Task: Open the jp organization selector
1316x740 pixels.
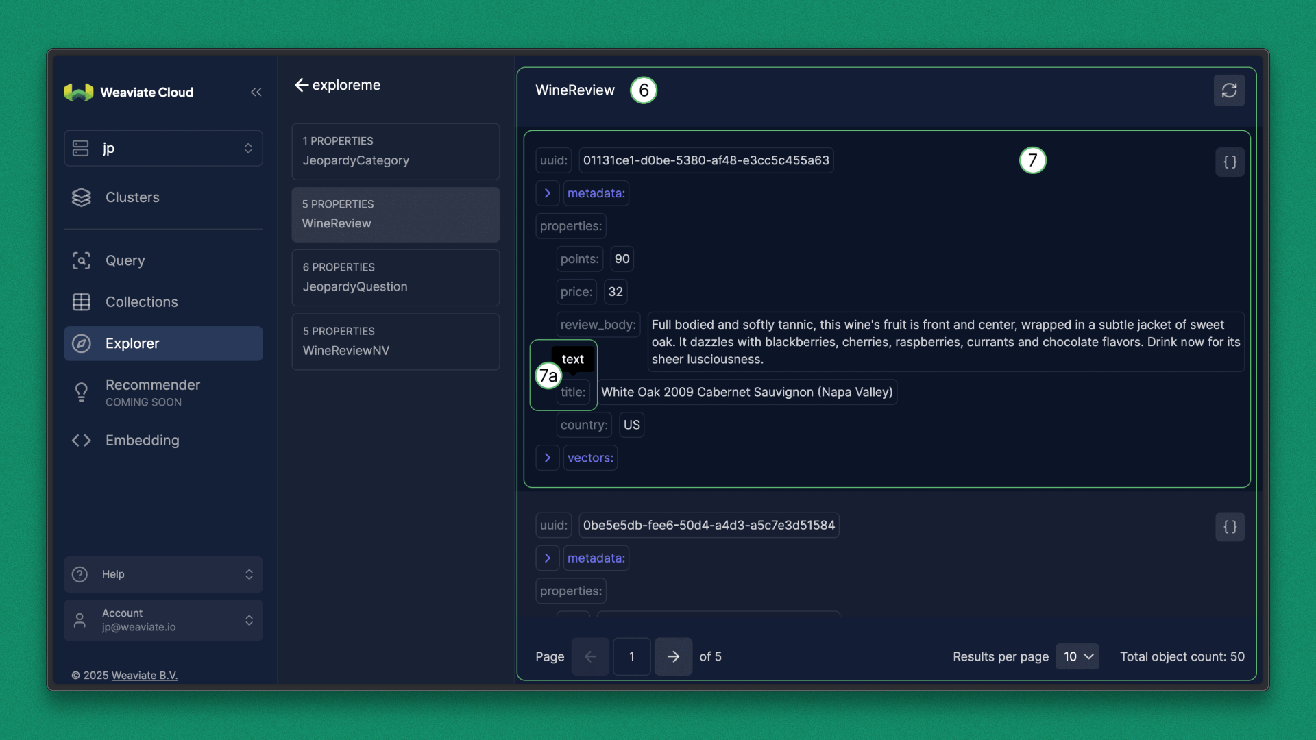Action: pyautogui.click(x=163, y=148)
